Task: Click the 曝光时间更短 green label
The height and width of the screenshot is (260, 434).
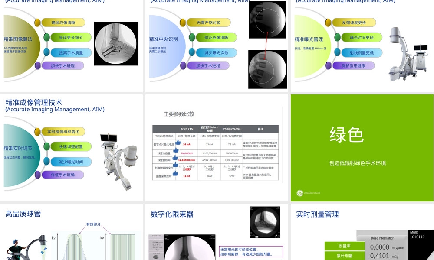Action: [x=362, y=37]
